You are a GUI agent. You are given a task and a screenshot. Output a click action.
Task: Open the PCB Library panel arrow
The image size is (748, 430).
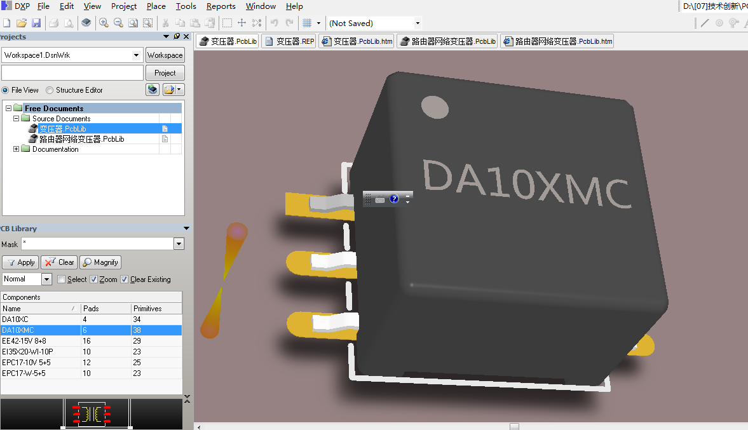pos(186,229)
